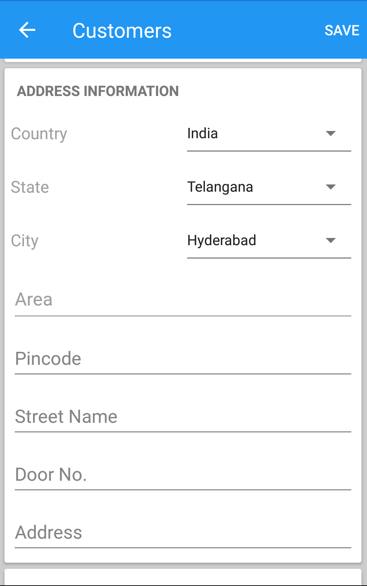Tap the Address Information section header

point(98,91)
